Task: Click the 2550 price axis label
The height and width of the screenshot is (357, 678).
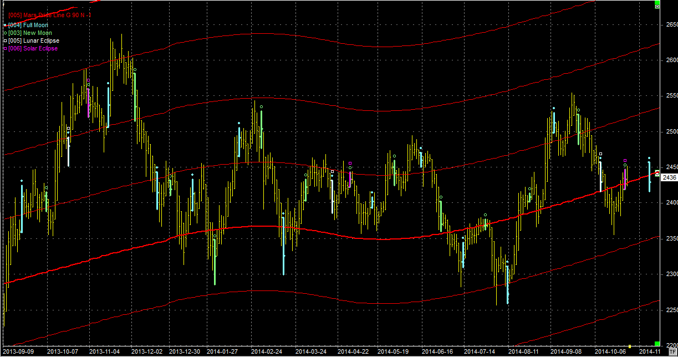Action: pos(671,96)
